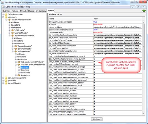Expand the JMImplementation node
The width and height of the screenshot is (148, 124).
point(3,14)
